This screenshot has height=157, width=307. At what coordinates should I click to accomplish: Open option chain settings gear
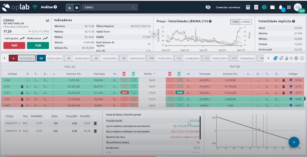click(x=296, y=58)
